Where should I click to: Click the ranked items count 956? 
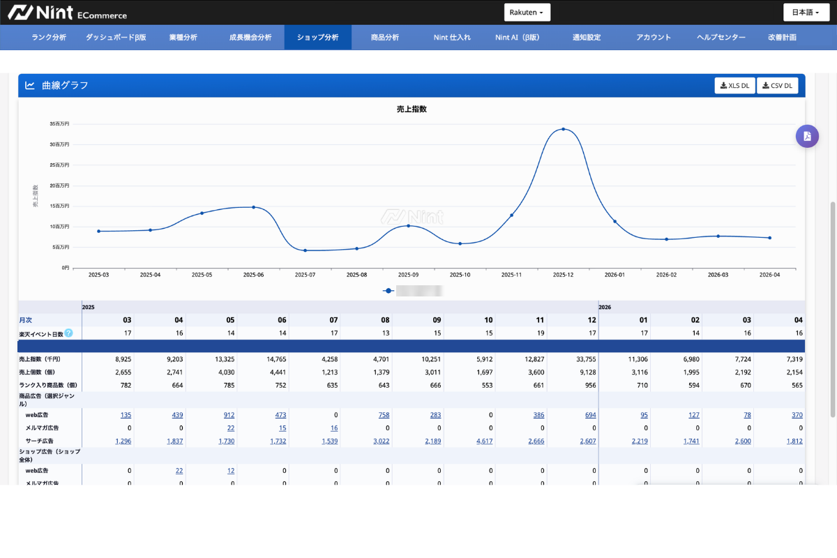(x=590, y=384)
